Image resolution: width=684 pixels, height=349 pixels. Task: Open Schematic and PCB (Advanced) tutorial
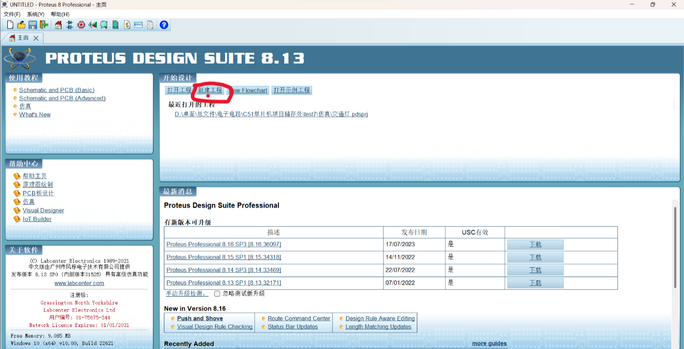(62, 98)
